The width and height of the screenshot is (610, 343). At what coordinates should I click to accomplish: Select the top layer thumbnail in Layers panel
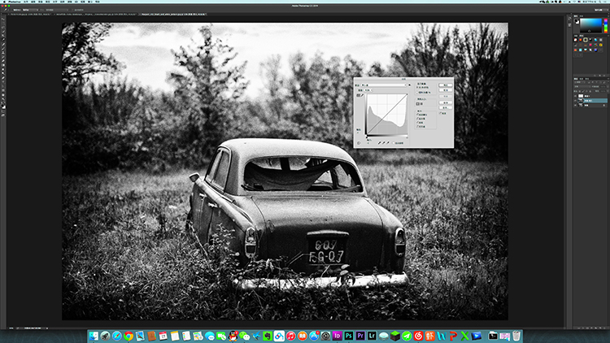(x=581, y=96)
